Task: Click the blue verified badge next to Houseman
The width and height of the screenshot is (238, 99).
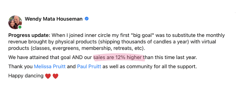Action: (87, 19)
